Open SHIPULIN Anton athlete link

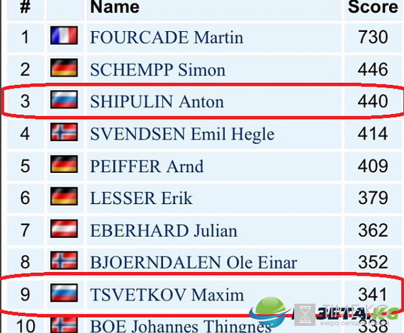pyautogui.click(x=157, y=102)
